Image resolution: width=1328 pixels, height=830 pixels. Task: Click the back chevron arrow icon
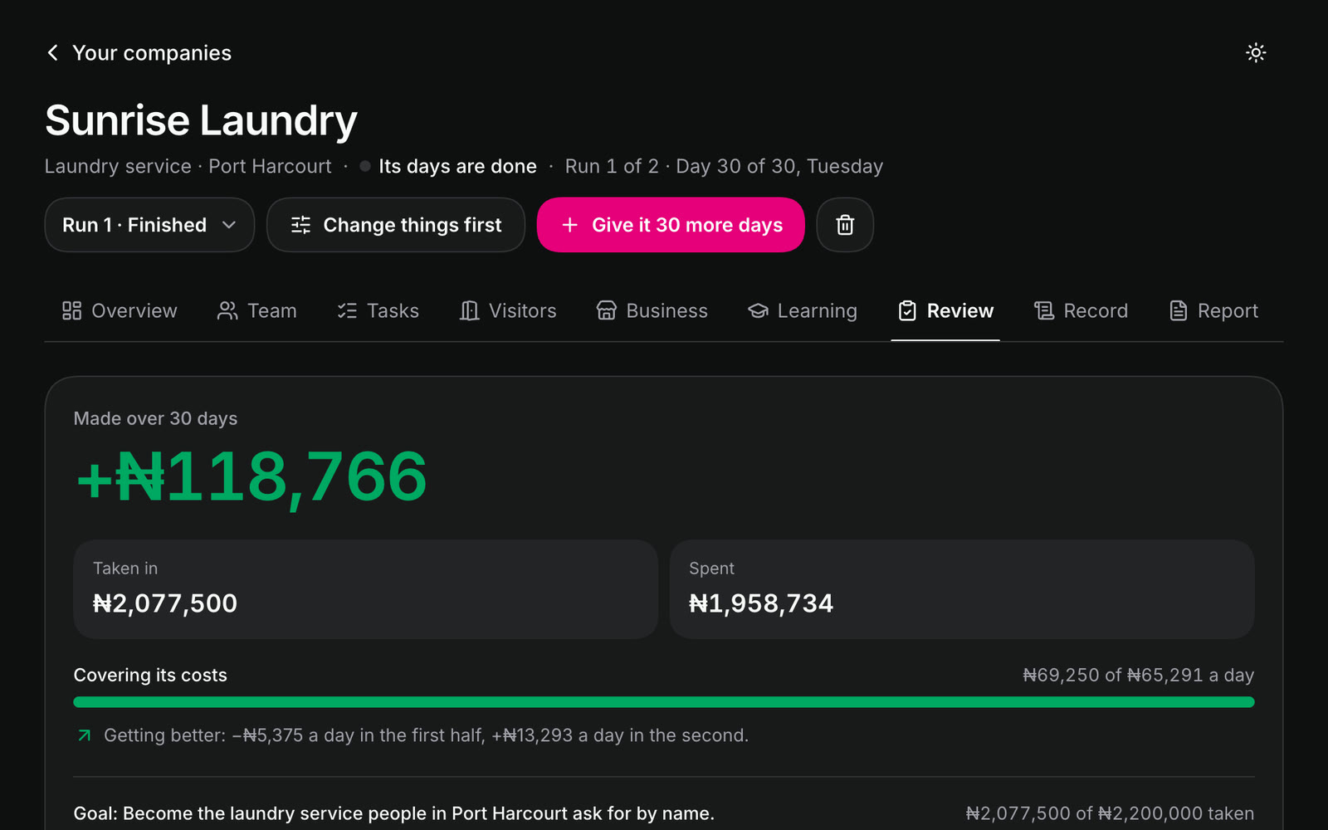click(53, 53)
